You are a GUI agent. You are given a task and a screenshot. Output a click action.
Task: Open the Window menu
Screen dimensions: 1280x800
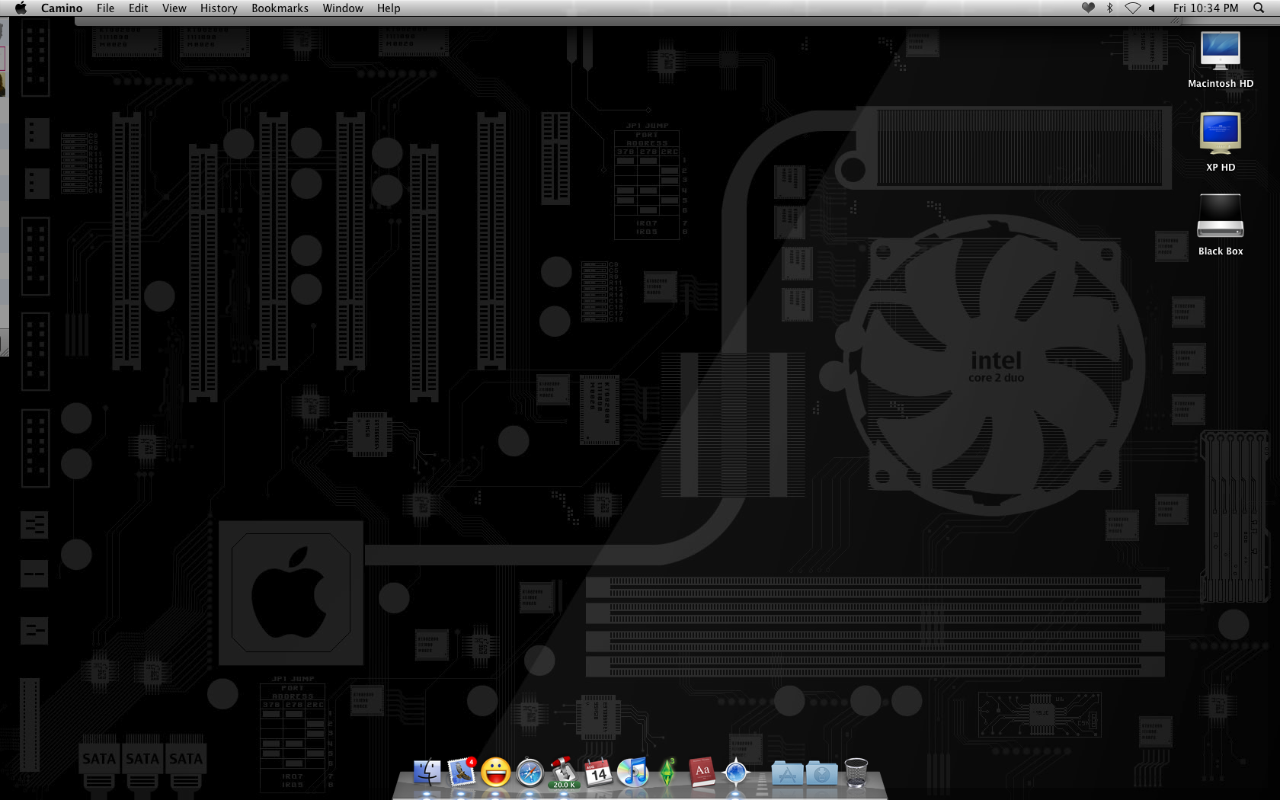tap(342, 8)
